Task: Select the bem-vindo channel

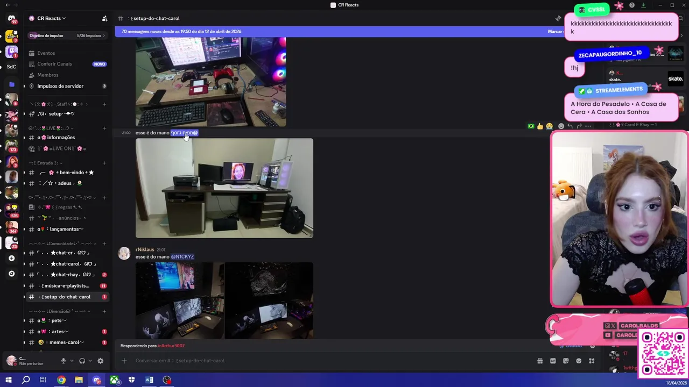Action: point(67,173)
